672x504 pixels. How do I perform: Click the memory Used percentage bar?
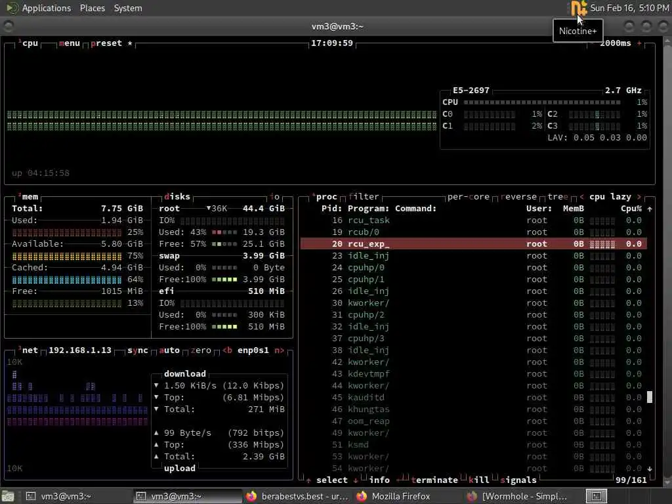[x=67, y=232]
